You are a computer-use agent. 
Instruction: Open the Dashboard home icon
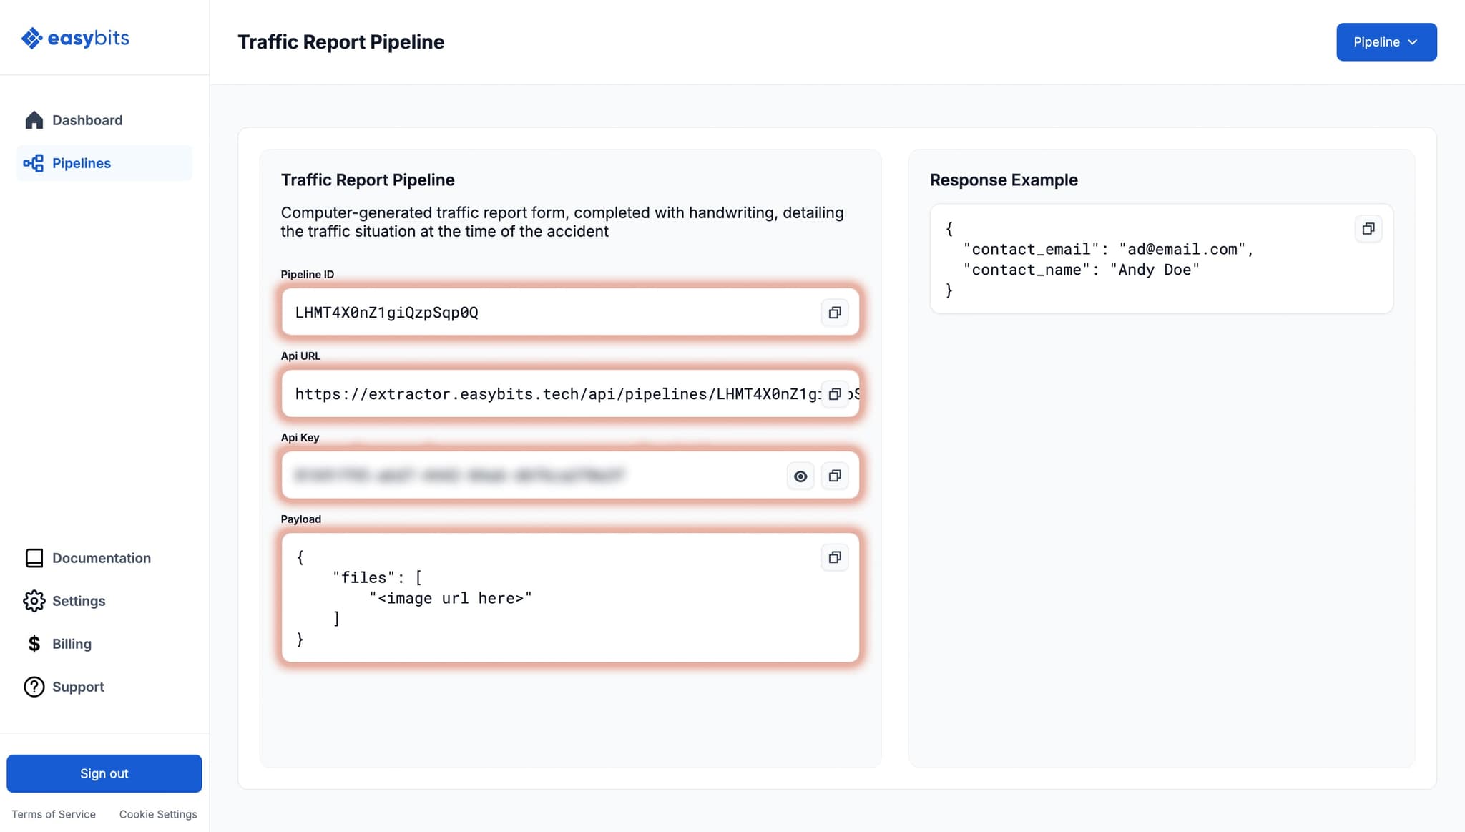[34, 120]
